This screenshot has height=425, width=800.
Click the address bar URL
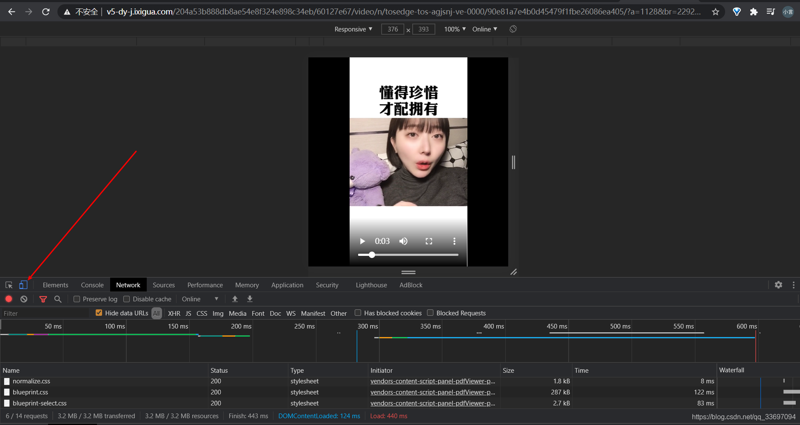point(403,12)
